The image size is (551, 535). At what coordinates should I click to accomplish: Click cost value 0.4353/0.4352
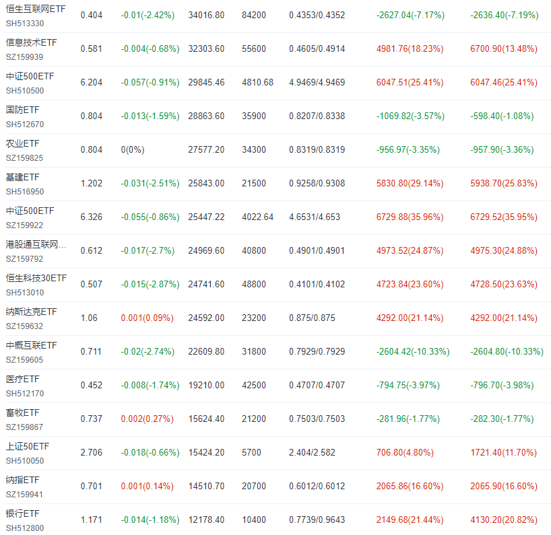pyautogui.click(x=317, y=15)
